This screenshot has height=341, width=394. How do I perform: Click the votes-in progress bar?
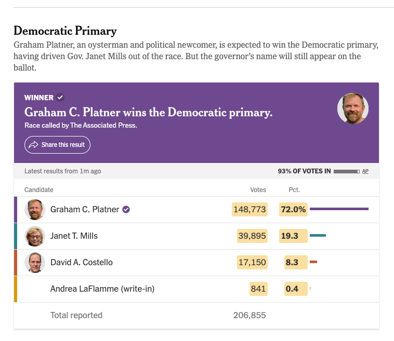click(x=347, y=171)
